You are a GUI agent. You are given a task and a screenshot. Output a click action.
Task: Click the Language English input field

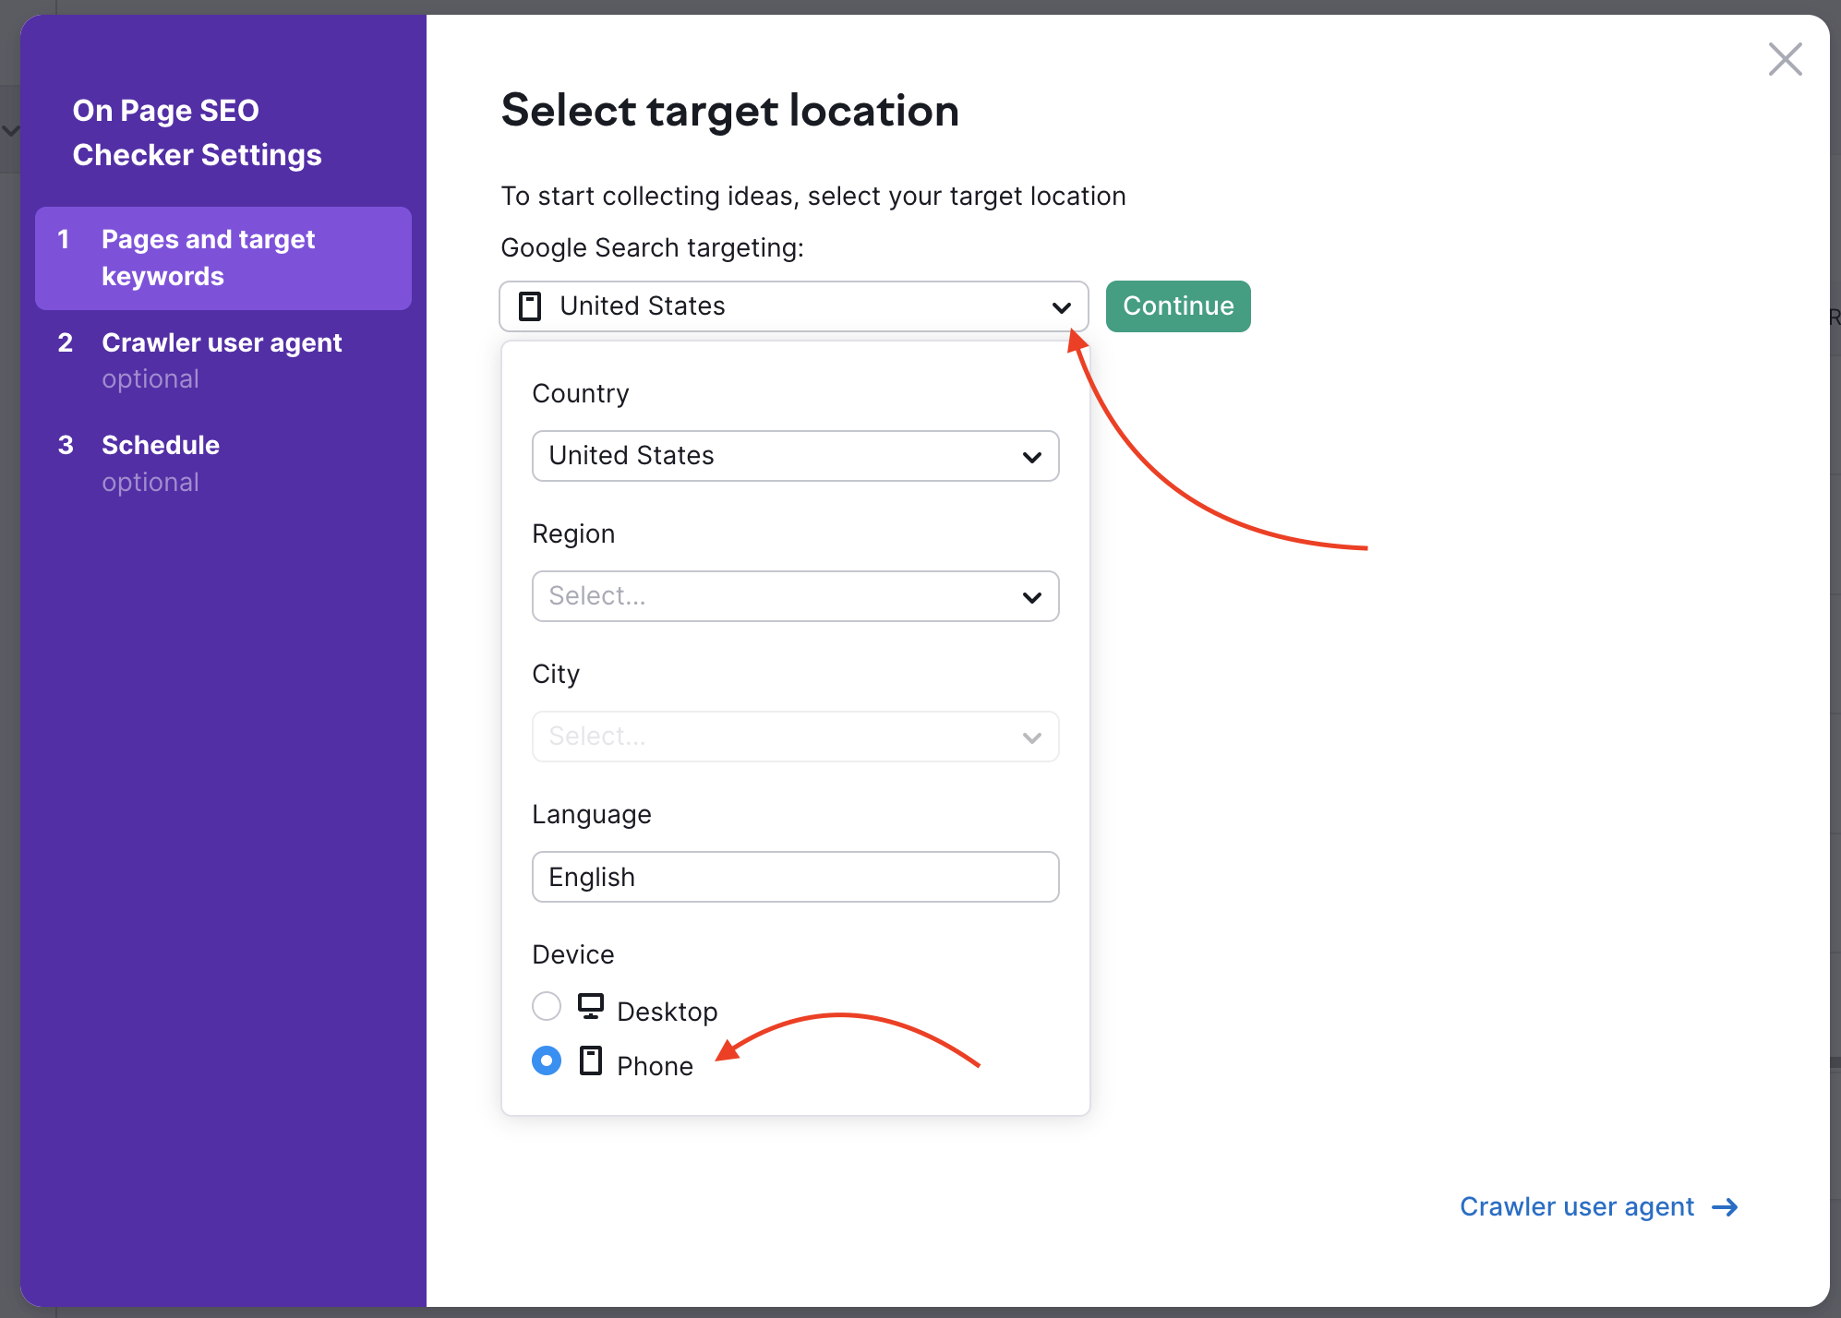[x=795, y=874]
